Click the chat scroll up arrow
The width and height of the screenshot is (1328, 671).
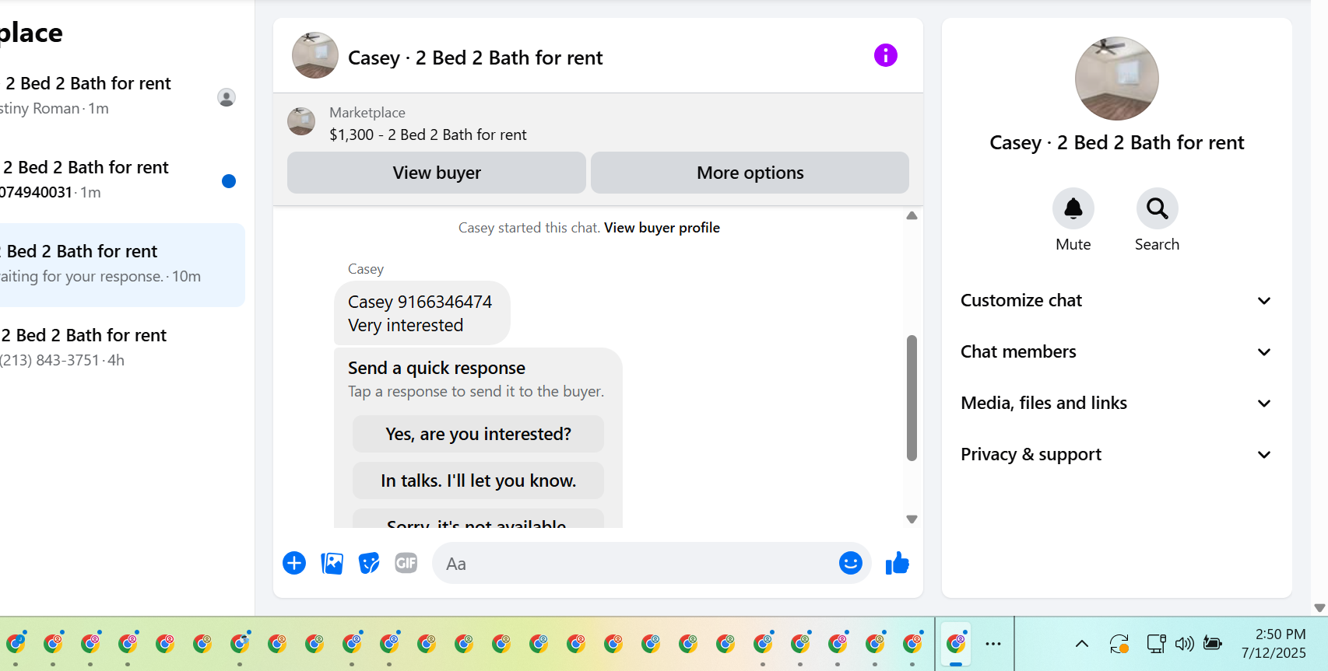tap(912, 215)
